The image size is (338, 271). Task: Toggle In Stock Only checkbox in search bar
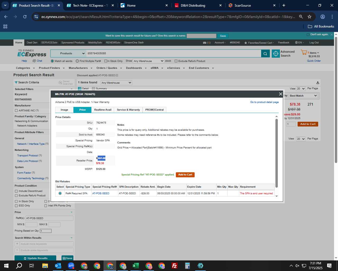[106, 61]
